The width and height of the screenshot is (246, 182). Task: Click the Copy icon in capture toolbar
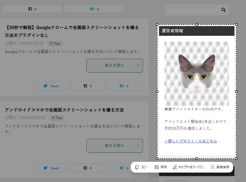click(x=137, y=167)
